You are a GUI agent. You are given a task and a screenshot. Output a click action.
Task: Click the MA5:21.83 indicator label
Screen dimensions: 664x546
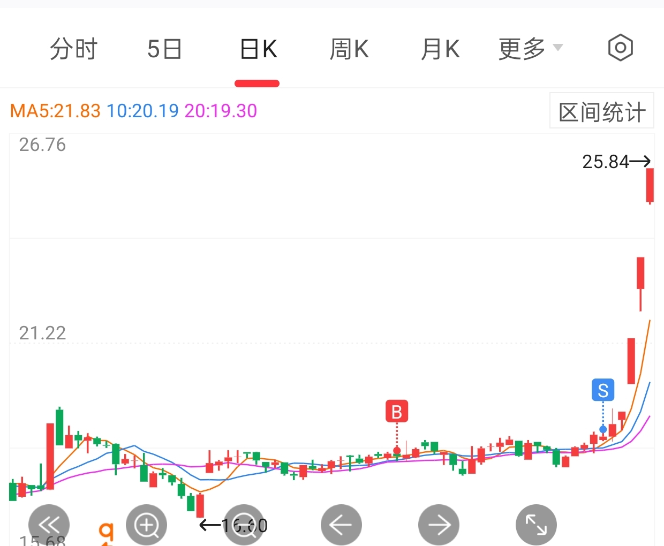point(55,111)
